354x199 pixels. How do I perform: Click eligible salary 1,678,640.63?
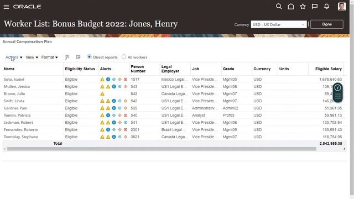[x=330, y=80]
